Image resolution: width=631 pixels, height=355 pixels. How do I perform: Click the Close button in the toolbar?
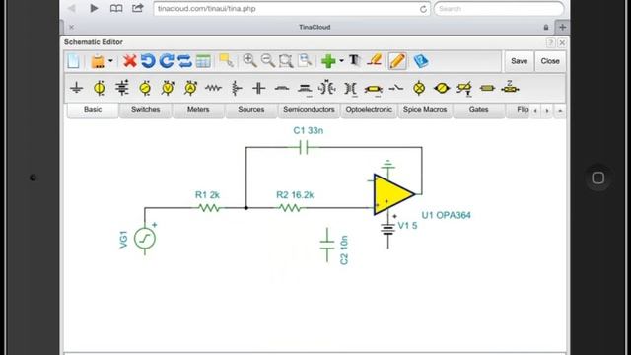(550, 61)
